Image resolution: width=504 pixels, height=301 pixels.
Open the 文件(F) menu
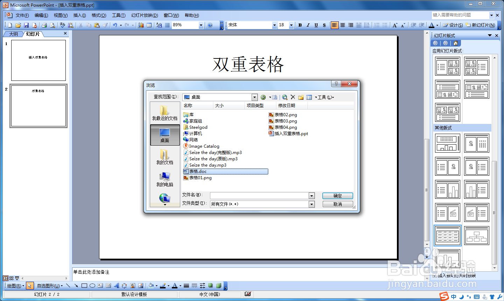point(22,15)
